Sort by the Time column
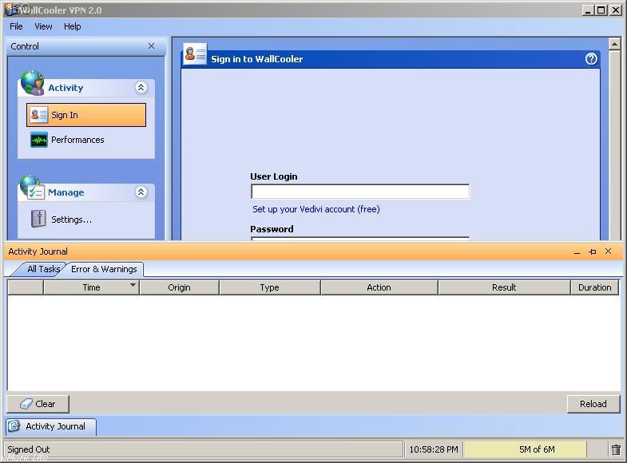 pyautogui.click(x=91, y=287)
